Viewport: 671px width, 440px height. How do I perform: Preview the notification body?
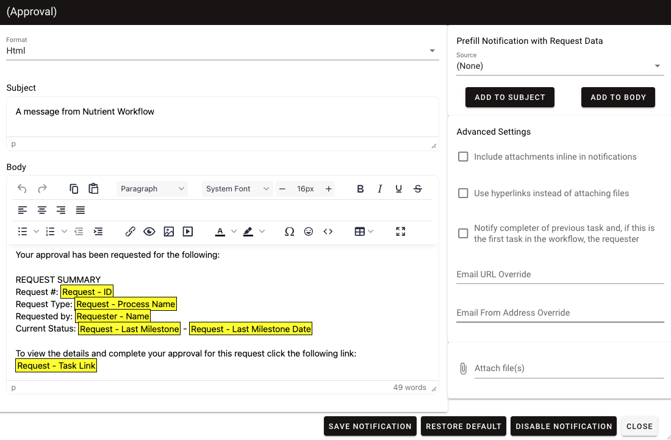[x=149, y=232]
